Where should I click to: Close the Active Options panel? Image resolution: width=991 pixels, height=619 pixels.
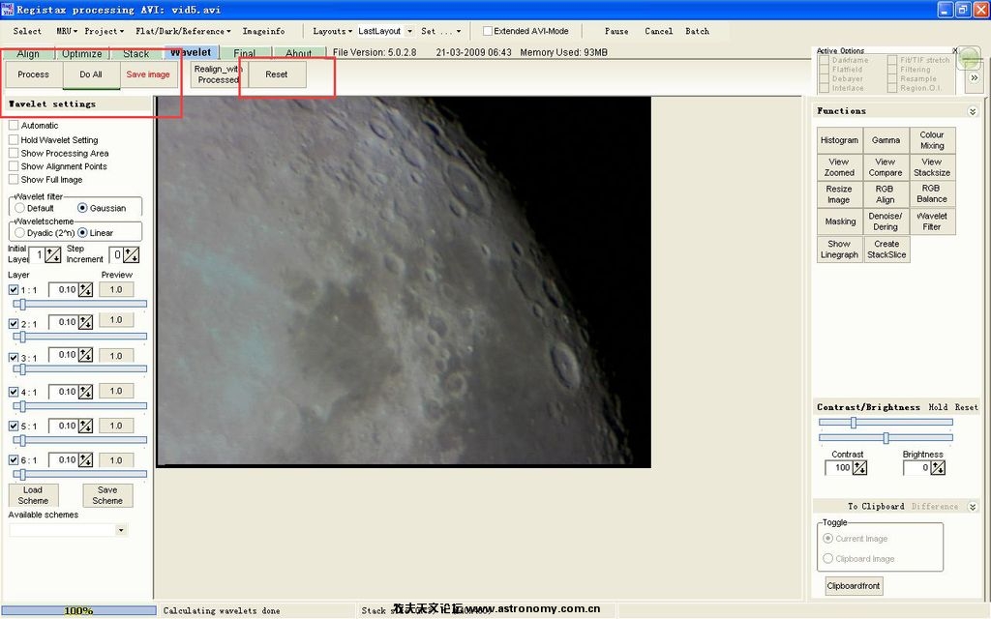tap(955, 50)
